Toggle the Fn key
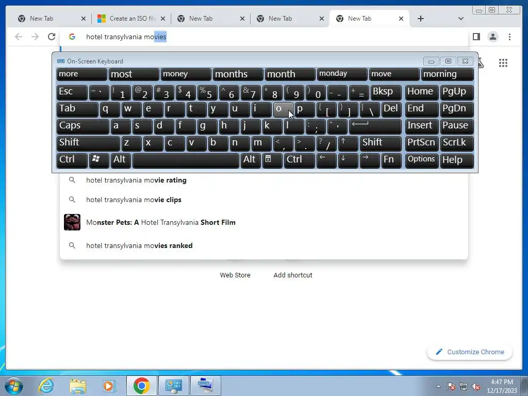Image resolution: width=528 pixels, height=396 pixels. (x=391, y=160)
